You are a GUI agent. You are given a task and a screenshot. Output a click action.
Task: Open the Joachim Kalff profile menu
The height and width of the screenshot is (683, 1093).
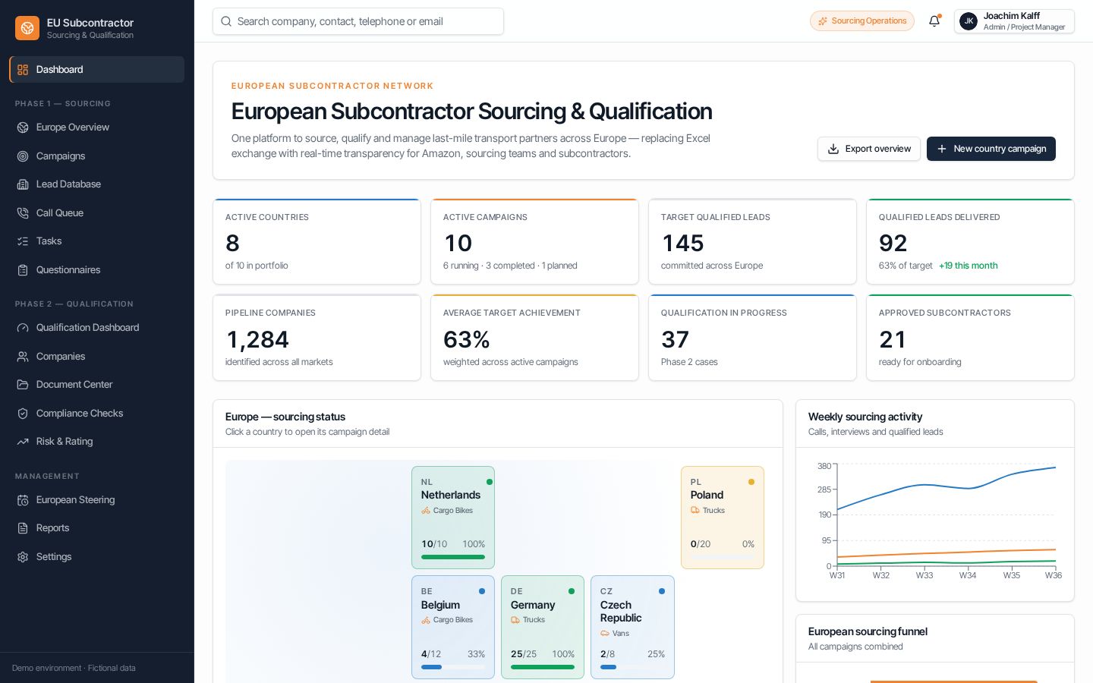coord(1014,21)
